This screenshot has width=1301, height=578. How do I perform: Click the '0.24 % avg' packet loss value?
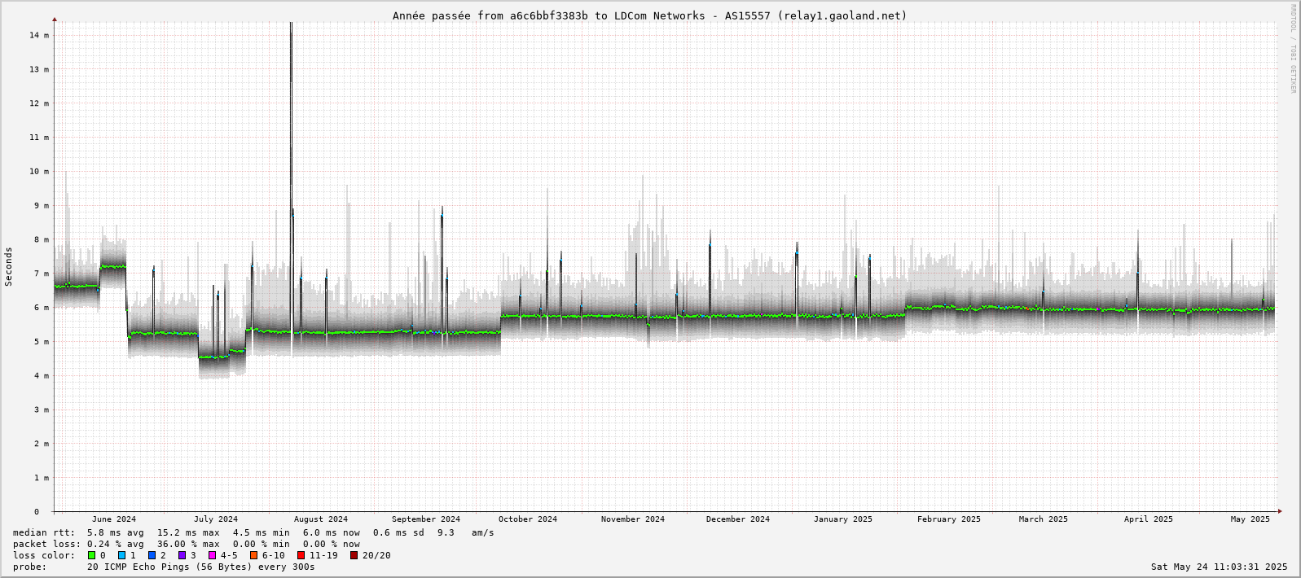point(115,544)
